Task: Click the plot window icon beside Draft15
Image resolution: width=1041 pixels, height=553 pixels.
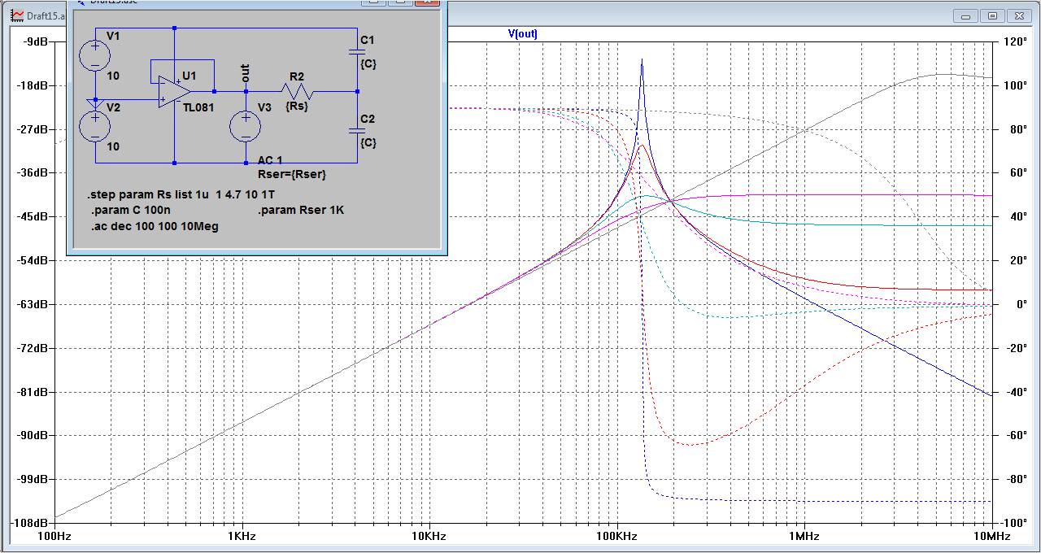Action: (x=16, y=15)
